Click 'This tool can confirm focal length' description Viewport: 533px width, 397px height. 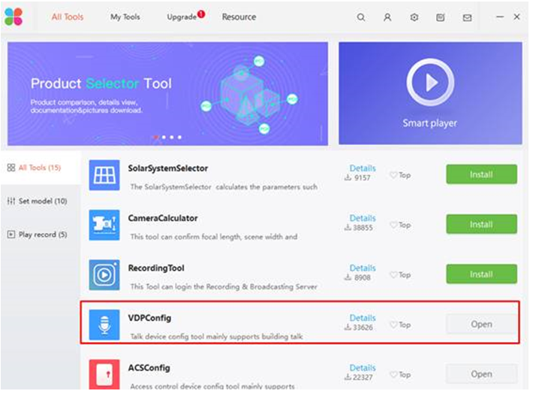214,237
